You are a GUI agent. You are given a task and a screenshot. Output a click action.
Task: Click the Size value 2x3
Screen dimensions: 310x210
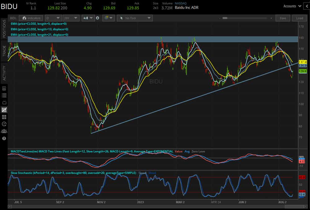click(x=156, y=8)
